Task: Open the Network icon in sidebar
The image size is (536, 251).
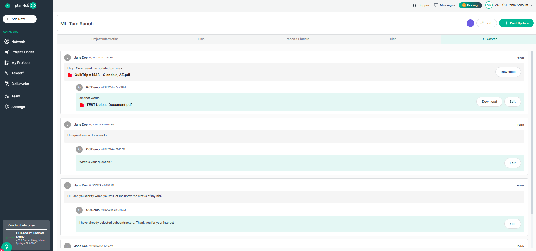Action: tap(7, 41)
